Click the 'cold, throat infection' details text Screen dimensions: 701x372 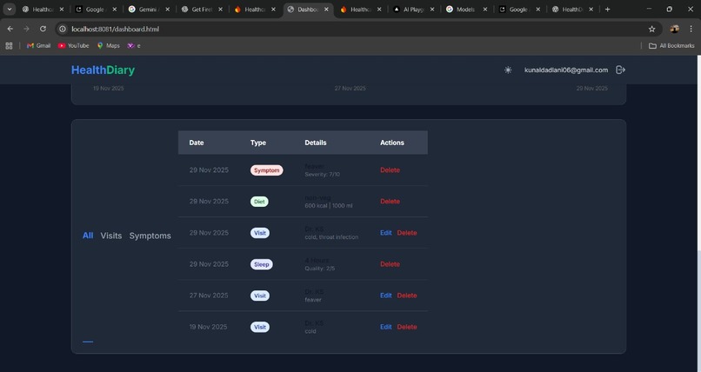click(331, 237)
